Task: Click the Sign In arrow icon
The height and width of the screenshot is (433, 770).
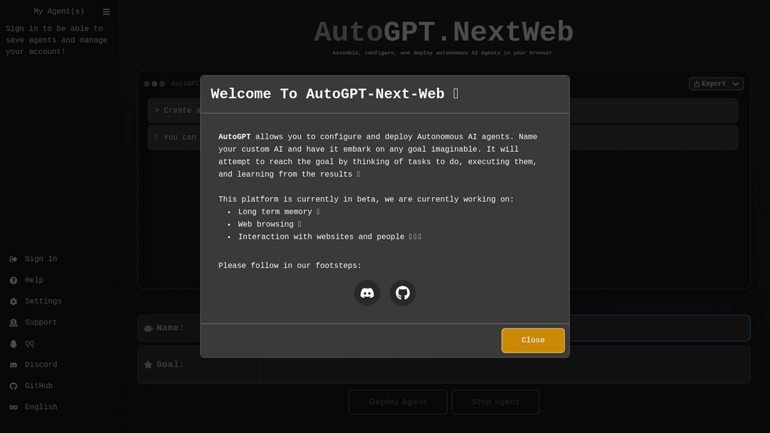Action: pyautogui.click(x=14, y=259)
